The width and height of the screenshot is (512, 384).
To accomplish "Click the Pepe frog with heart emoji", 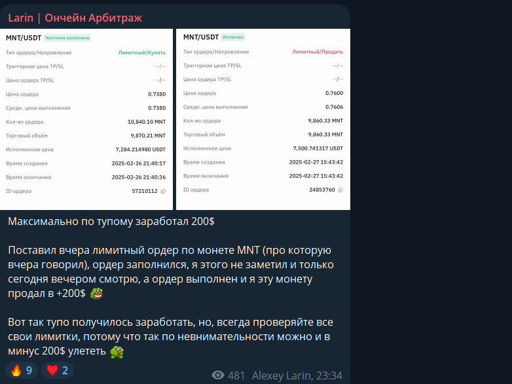I will pos(117,352).
